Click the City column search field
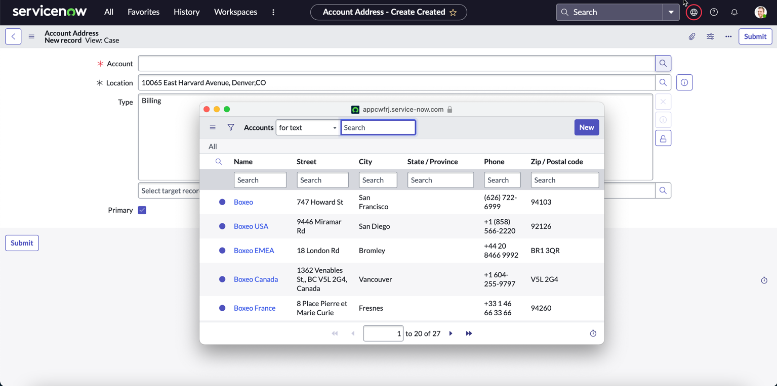The width and height of the screenshot is (777, 386). point(378,180)
